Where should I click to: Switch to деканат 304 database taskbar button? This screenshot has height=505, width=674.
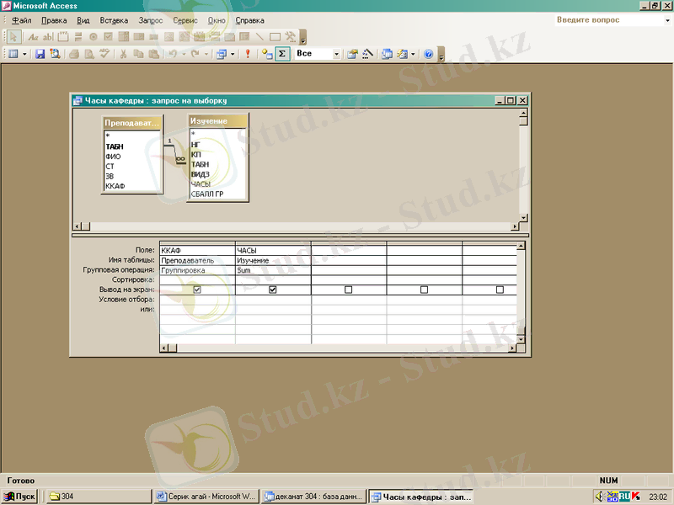coord(313,497)
